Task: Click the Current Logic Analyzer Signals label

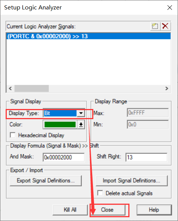Action: [x=41, y=26]
